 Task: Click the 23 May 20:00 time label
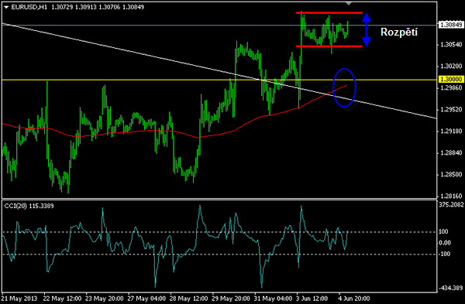tap(105, 299)
